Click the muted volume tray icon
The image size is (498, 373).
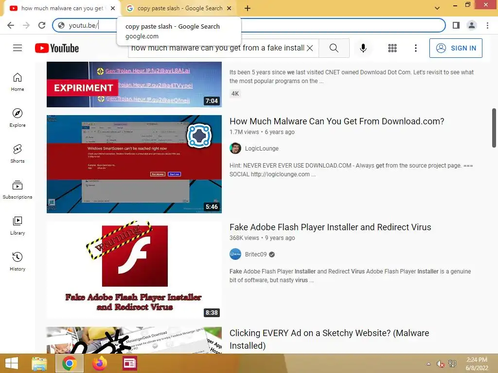click(440, 364)
